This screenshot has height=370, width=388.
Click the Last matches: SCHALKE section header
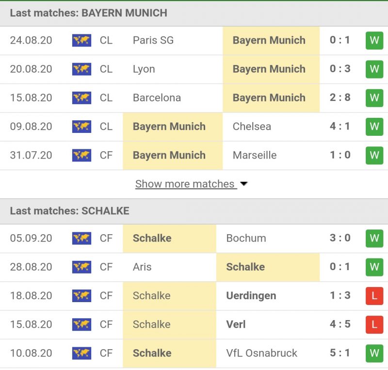(x=69, y=211)
